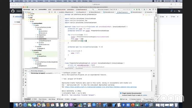Image resolution: width=192 pixels, height=108 pixels.
Task: Open the VCS menu
Action: point(79,1)
